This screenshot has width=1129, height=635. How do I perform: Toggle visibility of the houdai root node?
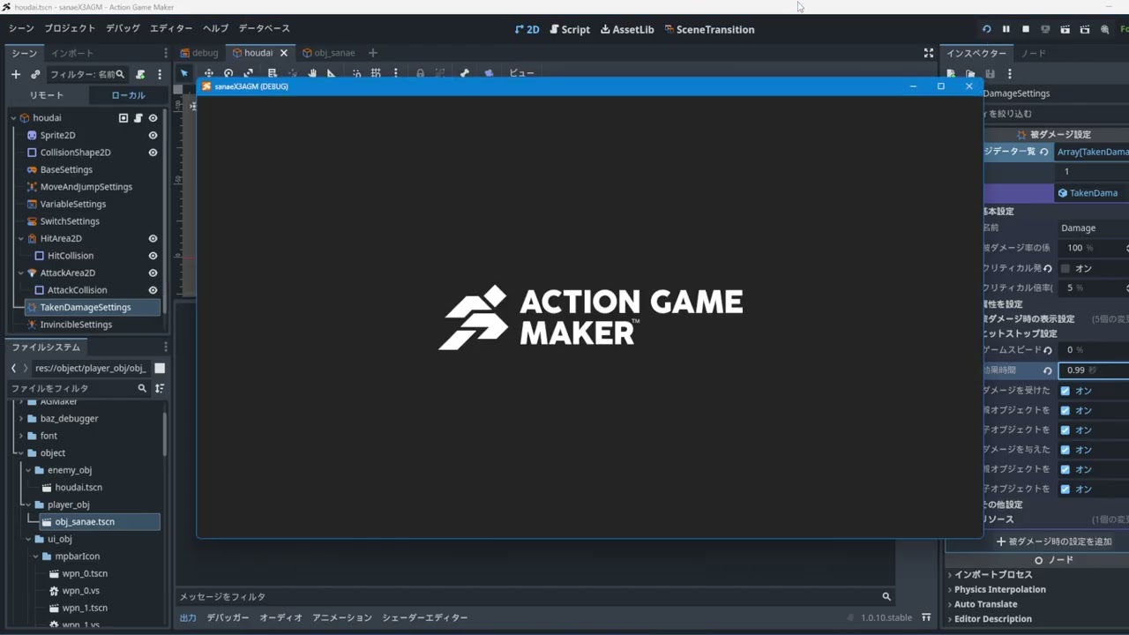tap(153, 118)
